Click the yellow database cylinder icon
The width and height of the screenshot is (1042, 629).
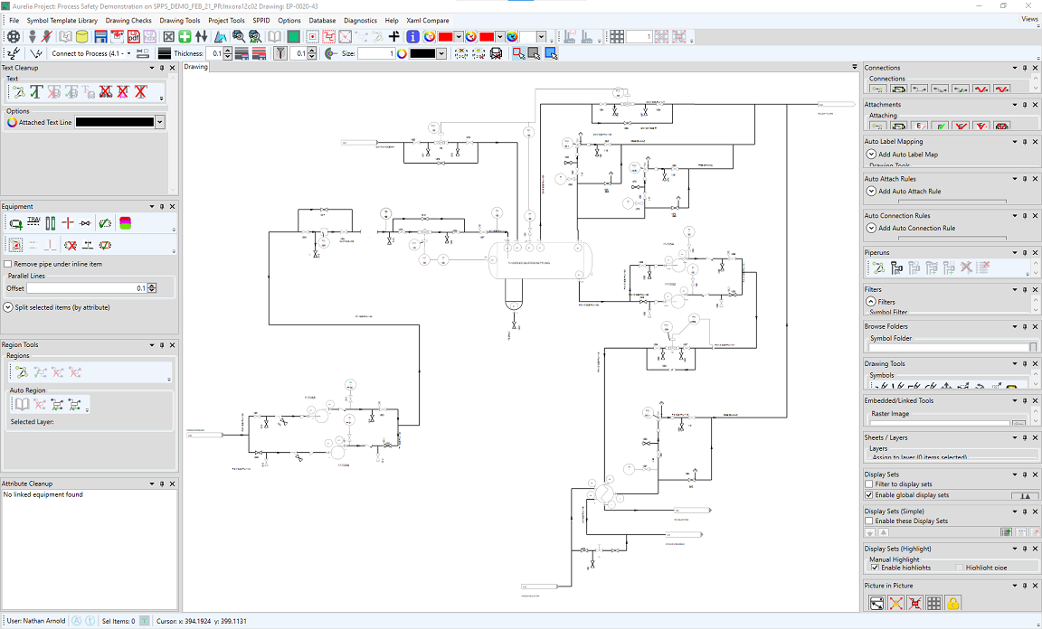point(82,37)
